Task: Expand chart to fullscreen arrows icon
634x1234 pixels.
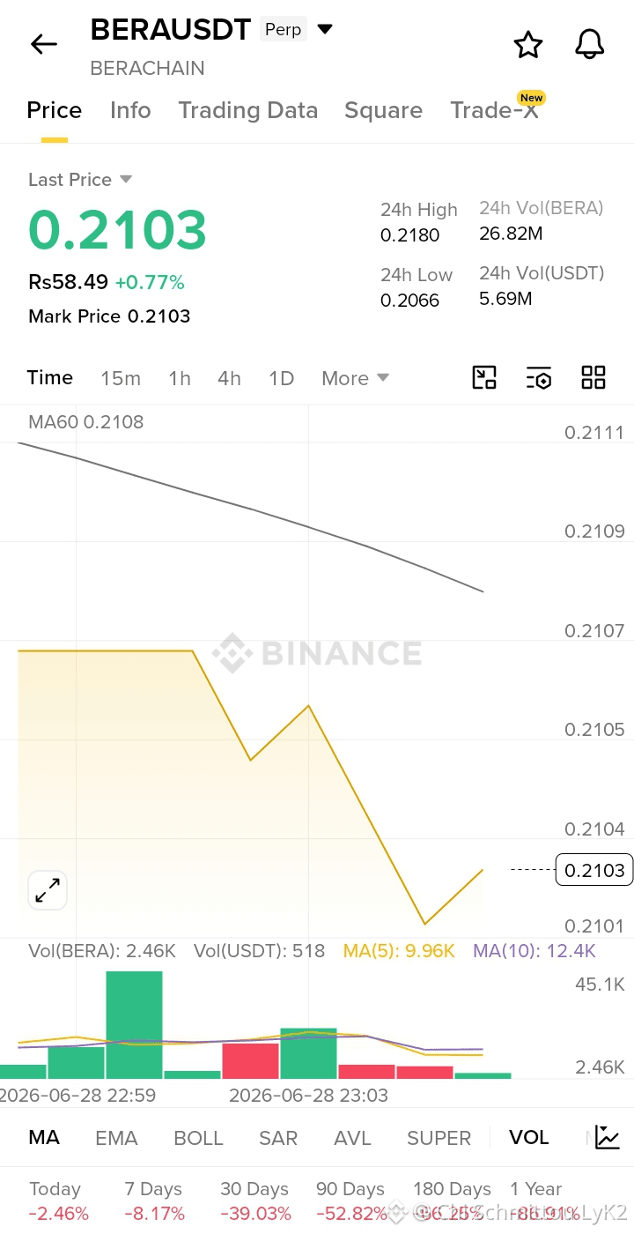Action: click(48, 890)
